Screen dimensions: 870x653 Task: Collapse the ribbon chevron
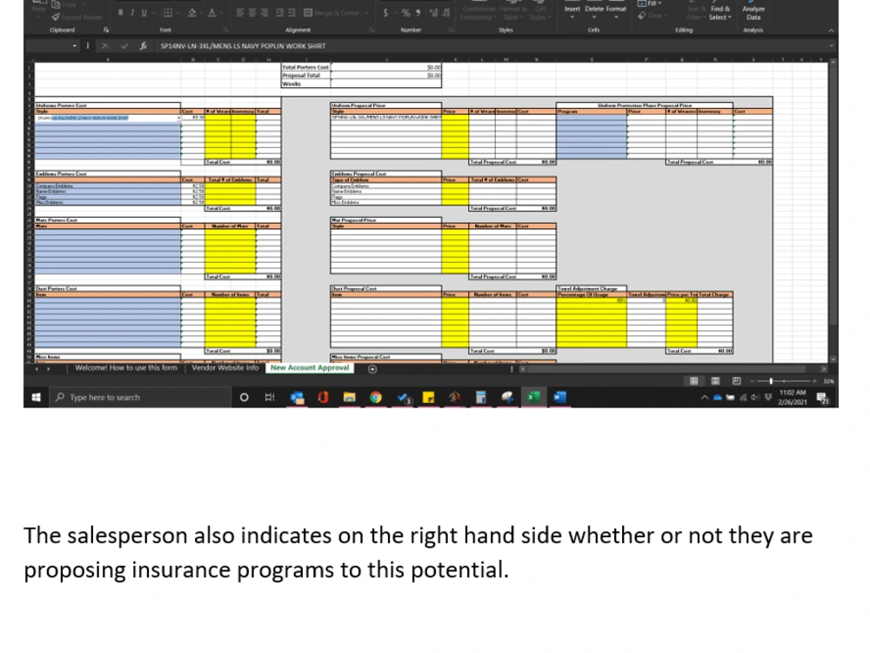click(x=831, y=30)
